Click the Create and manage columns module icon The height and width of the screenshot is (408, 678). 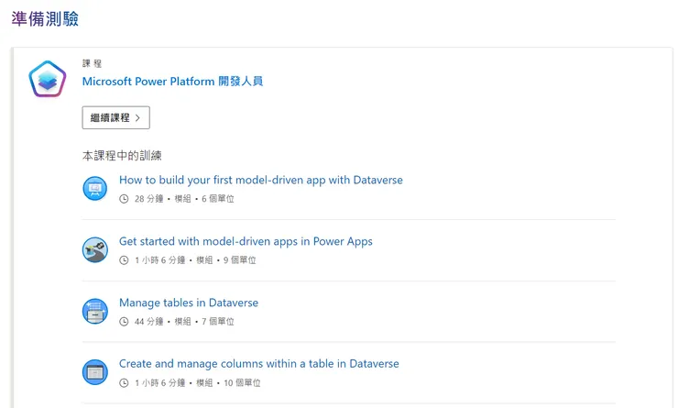(x=95, y=372)
